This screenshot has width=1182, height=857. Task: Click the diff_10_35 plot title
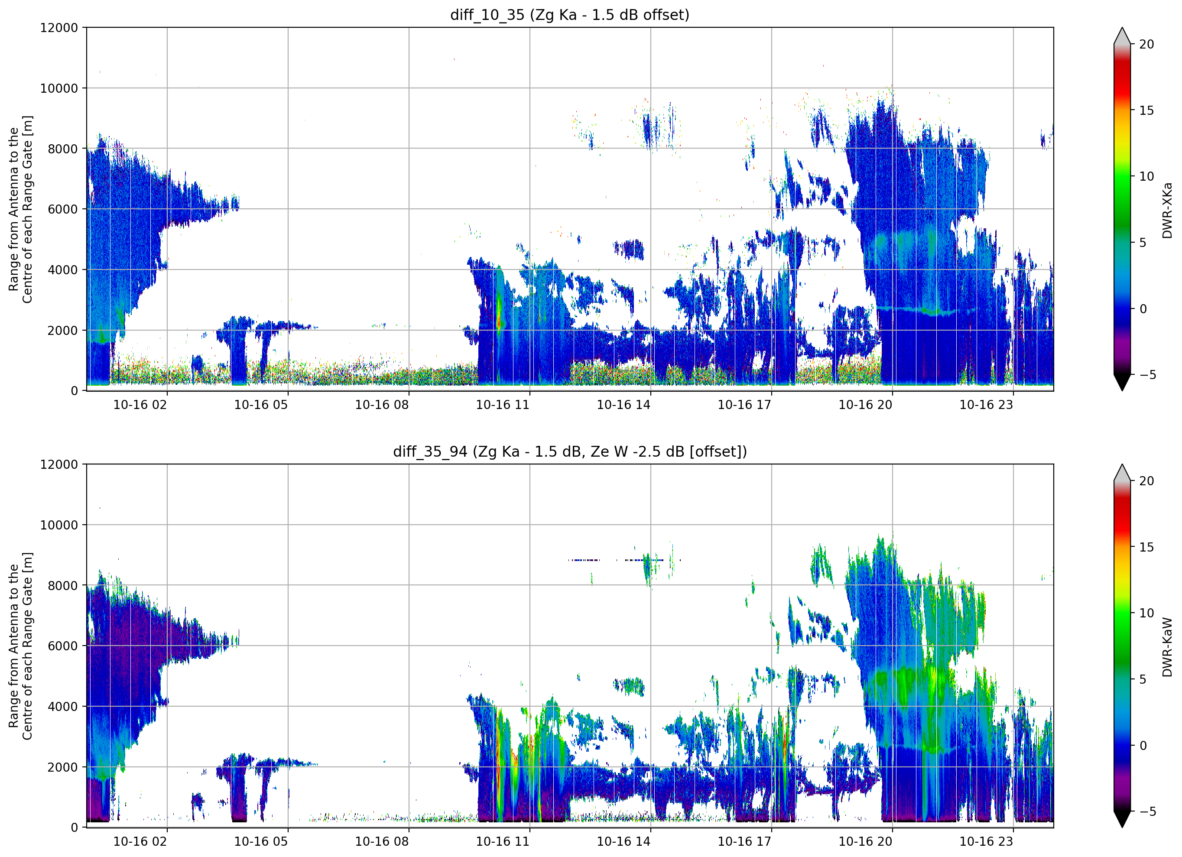click(x=570, y=15)
